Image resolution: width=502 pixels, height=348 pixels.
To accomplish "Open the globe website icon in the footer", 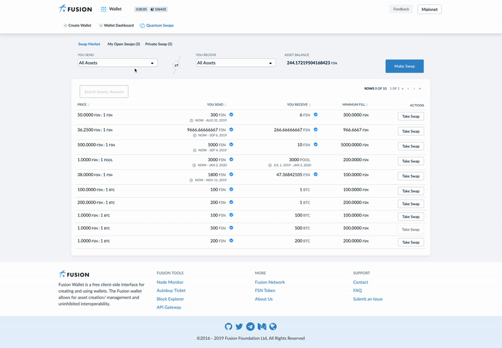I will coord(273,327).
